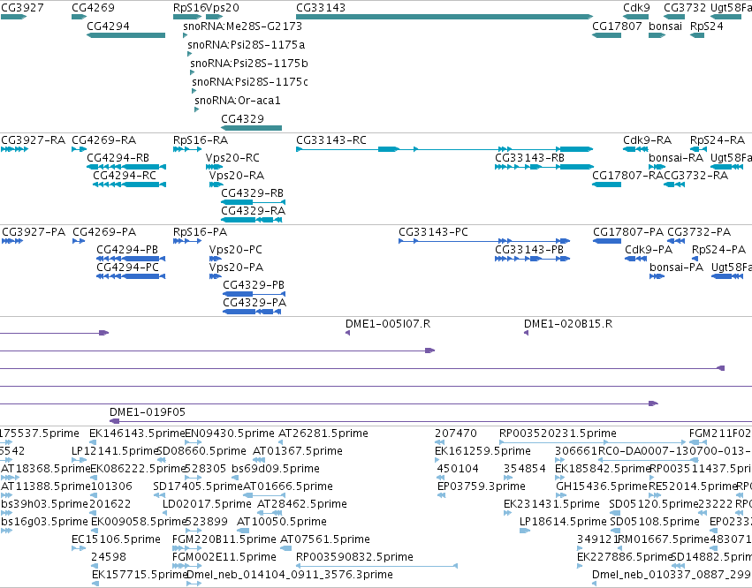
Task: Click the RpS24 gene label
Action: point(706,26)
